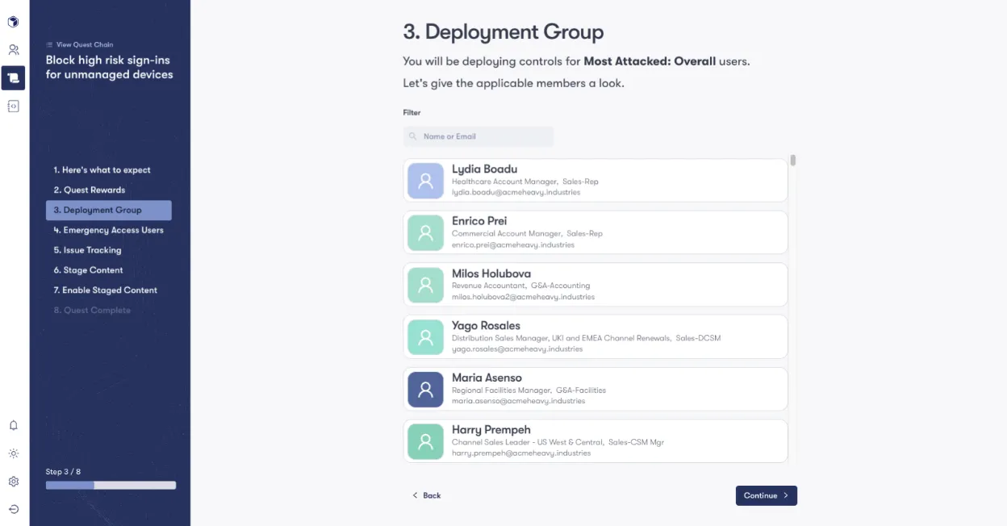This screenshot has width=1007, height=526.
Task: Click the logout arrow icon at bottom
Action: coord(13,509)
